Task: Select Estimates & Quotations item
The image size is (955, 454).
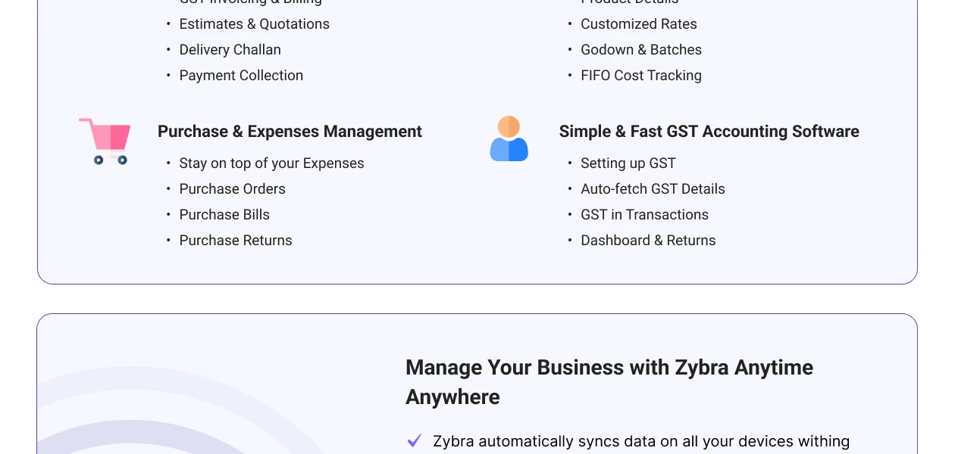Action: [x=254, y=24]
